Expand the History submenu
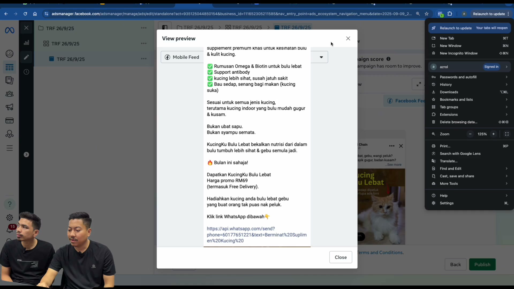The image size is (514, 289). click(470, 85)
